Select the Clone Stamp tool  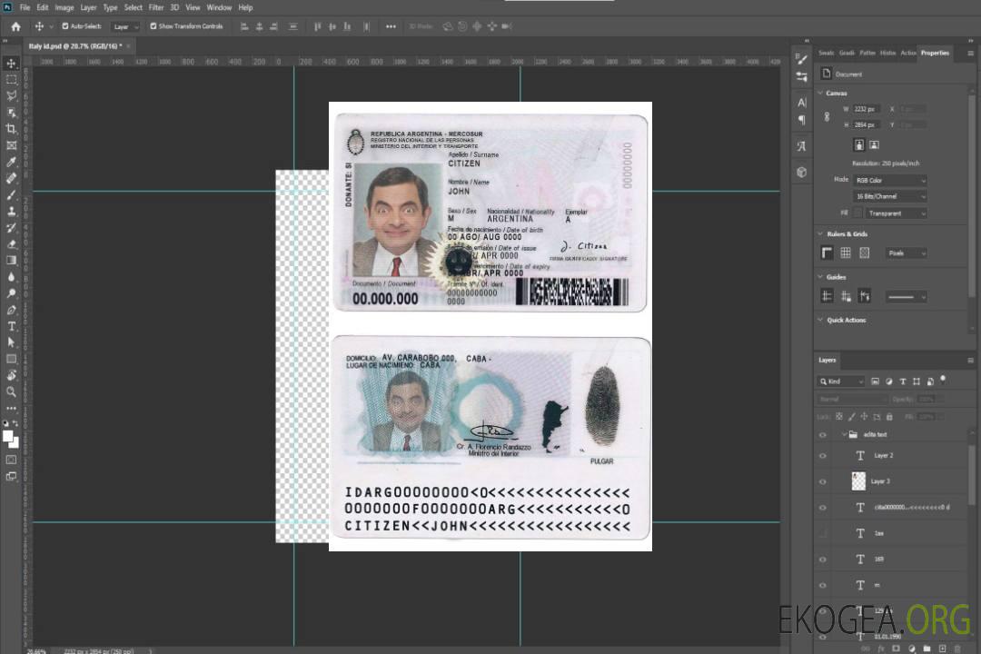point(11,212)
